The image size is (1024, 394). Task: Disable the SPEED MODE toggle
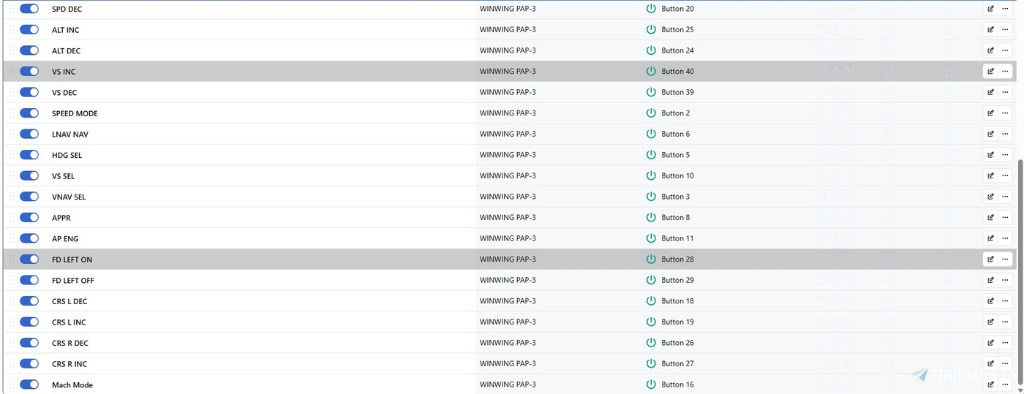29,113
